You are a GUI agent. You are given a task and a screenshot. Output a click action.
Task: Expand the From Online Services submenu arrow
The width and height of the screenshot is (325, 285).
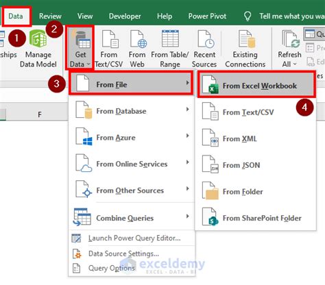(187, 162)
